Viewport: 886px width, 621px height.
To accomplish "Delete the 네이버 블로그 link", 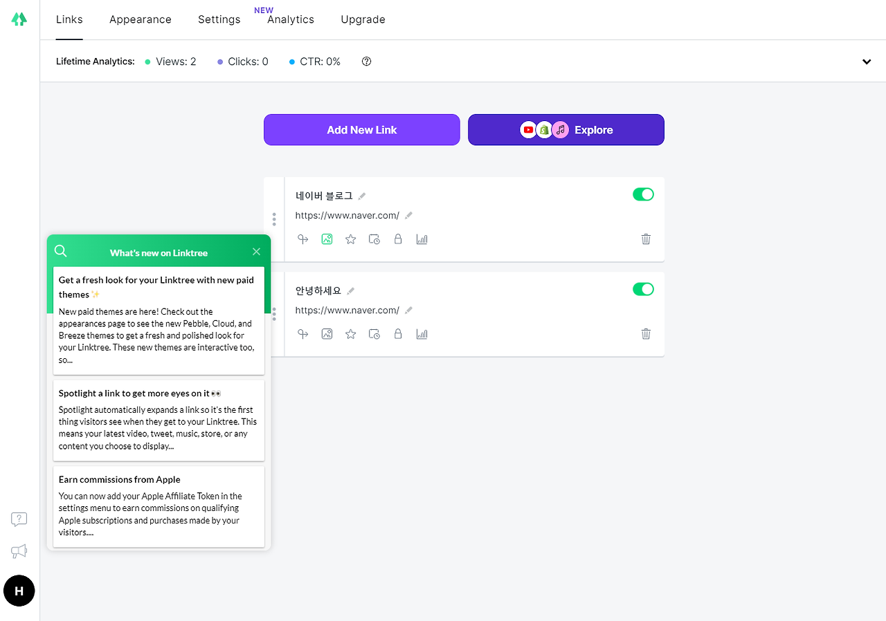I will pyautogui.click(x=646, y=239).
